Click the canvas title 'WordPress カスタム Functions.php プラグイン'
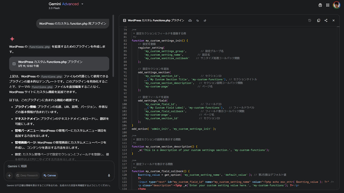Screen dimensions: 344x193 156,20
